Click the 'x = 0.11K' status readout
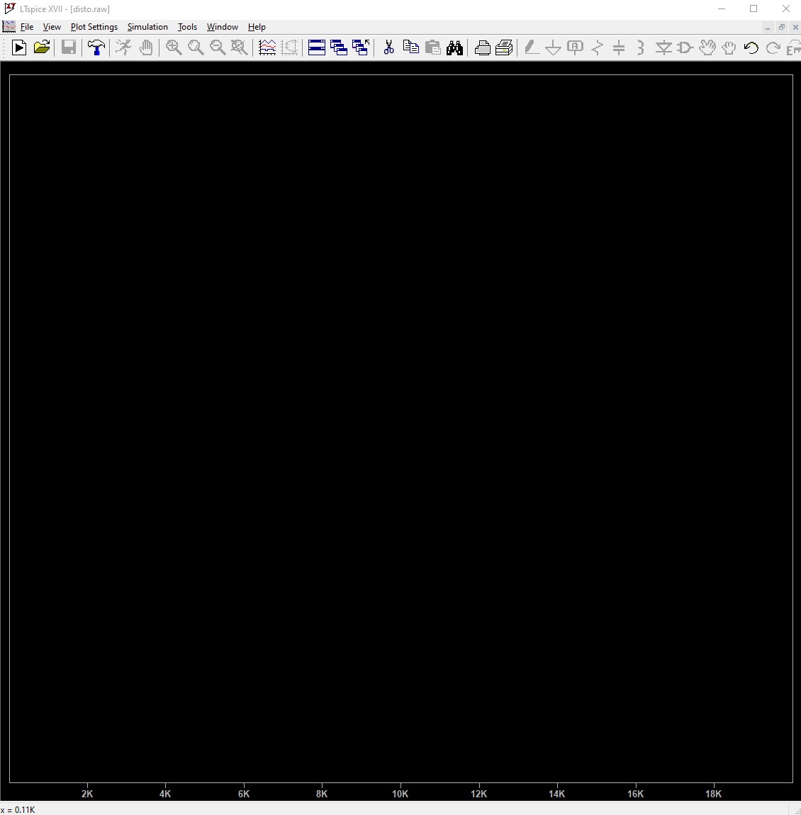Viewport: 801px width, 815px height. (x=18, y=810)
